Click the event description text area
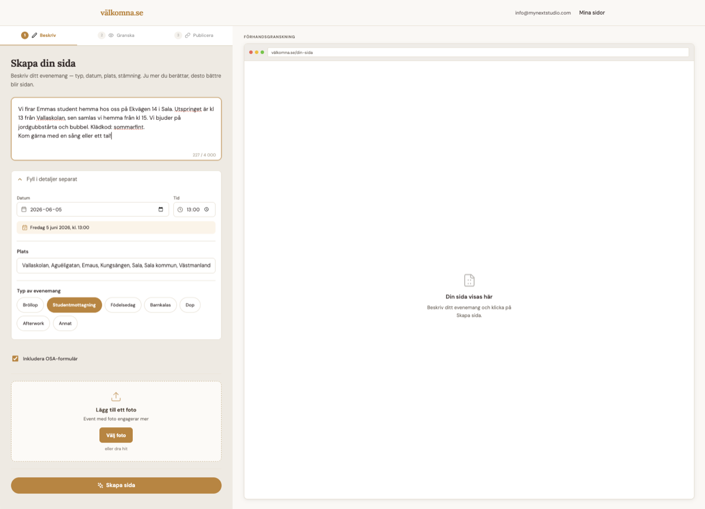 [116, 129]
